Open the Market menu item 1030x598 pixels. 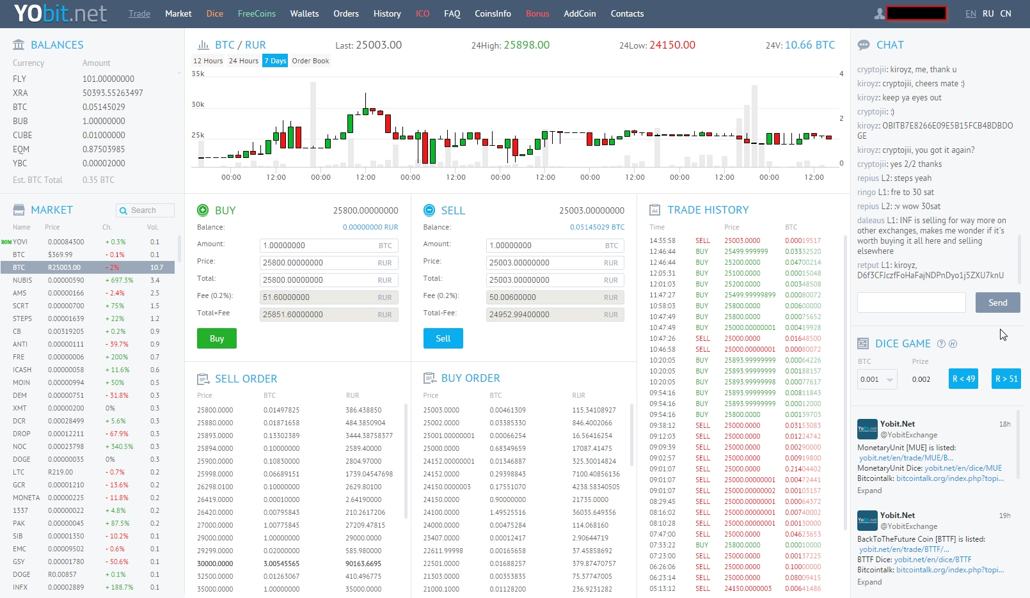[178, 13]
